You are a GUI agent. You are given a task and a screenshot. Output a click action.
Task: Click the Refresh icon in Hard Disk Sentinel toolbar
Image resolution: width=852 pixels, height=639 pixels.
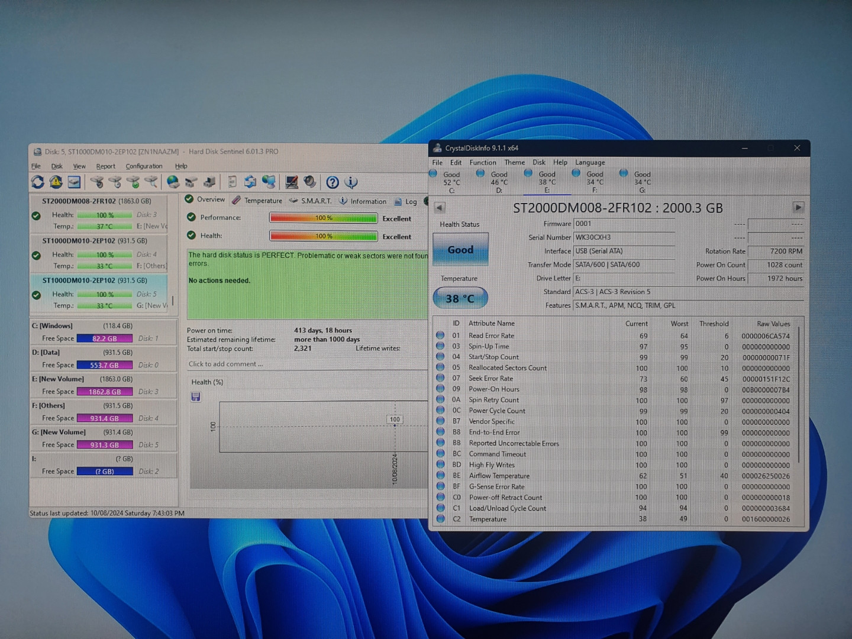click(38, 182)
